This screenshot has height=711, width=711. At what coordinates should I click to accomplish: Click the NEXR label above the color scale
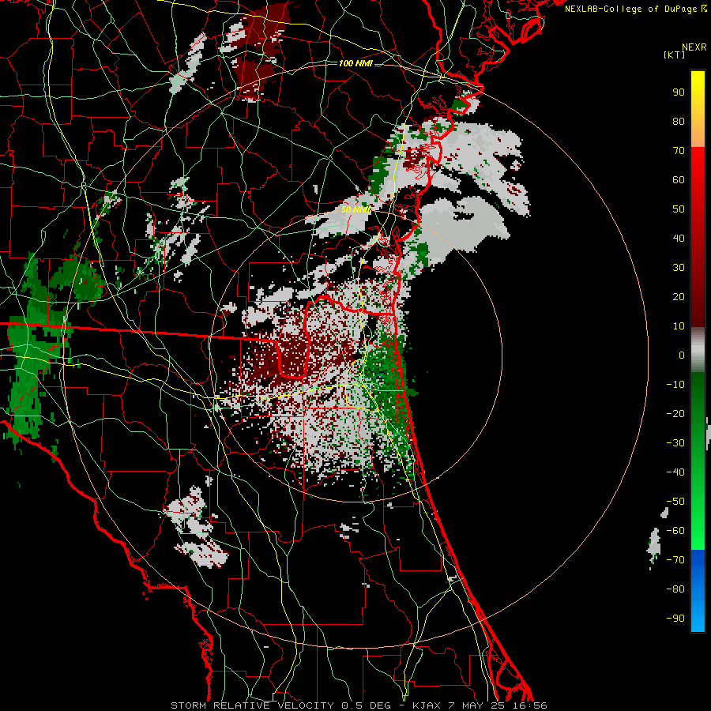tap(694, 47)
